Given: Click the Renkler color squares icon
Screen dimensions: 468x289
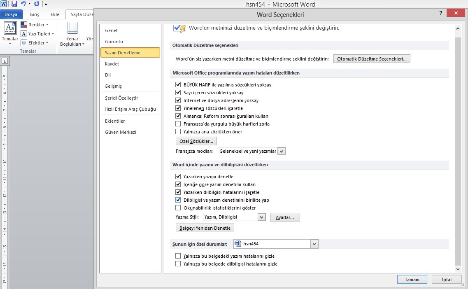Looking at the screenshot, I should coord(24,25).
